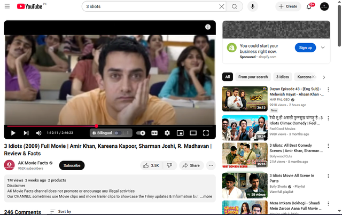Select the 3 Idiots chip
This screenshot has height=215, width=342.
(283, 77)
